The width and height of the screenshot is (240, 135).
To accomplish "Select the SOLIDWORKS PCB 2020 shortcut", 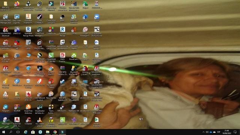I will coord(97,109).
